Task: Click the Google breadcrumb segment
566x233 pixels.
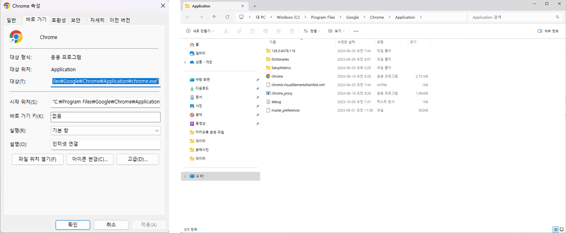Action: pyautogui.click(x=352, y=17)
